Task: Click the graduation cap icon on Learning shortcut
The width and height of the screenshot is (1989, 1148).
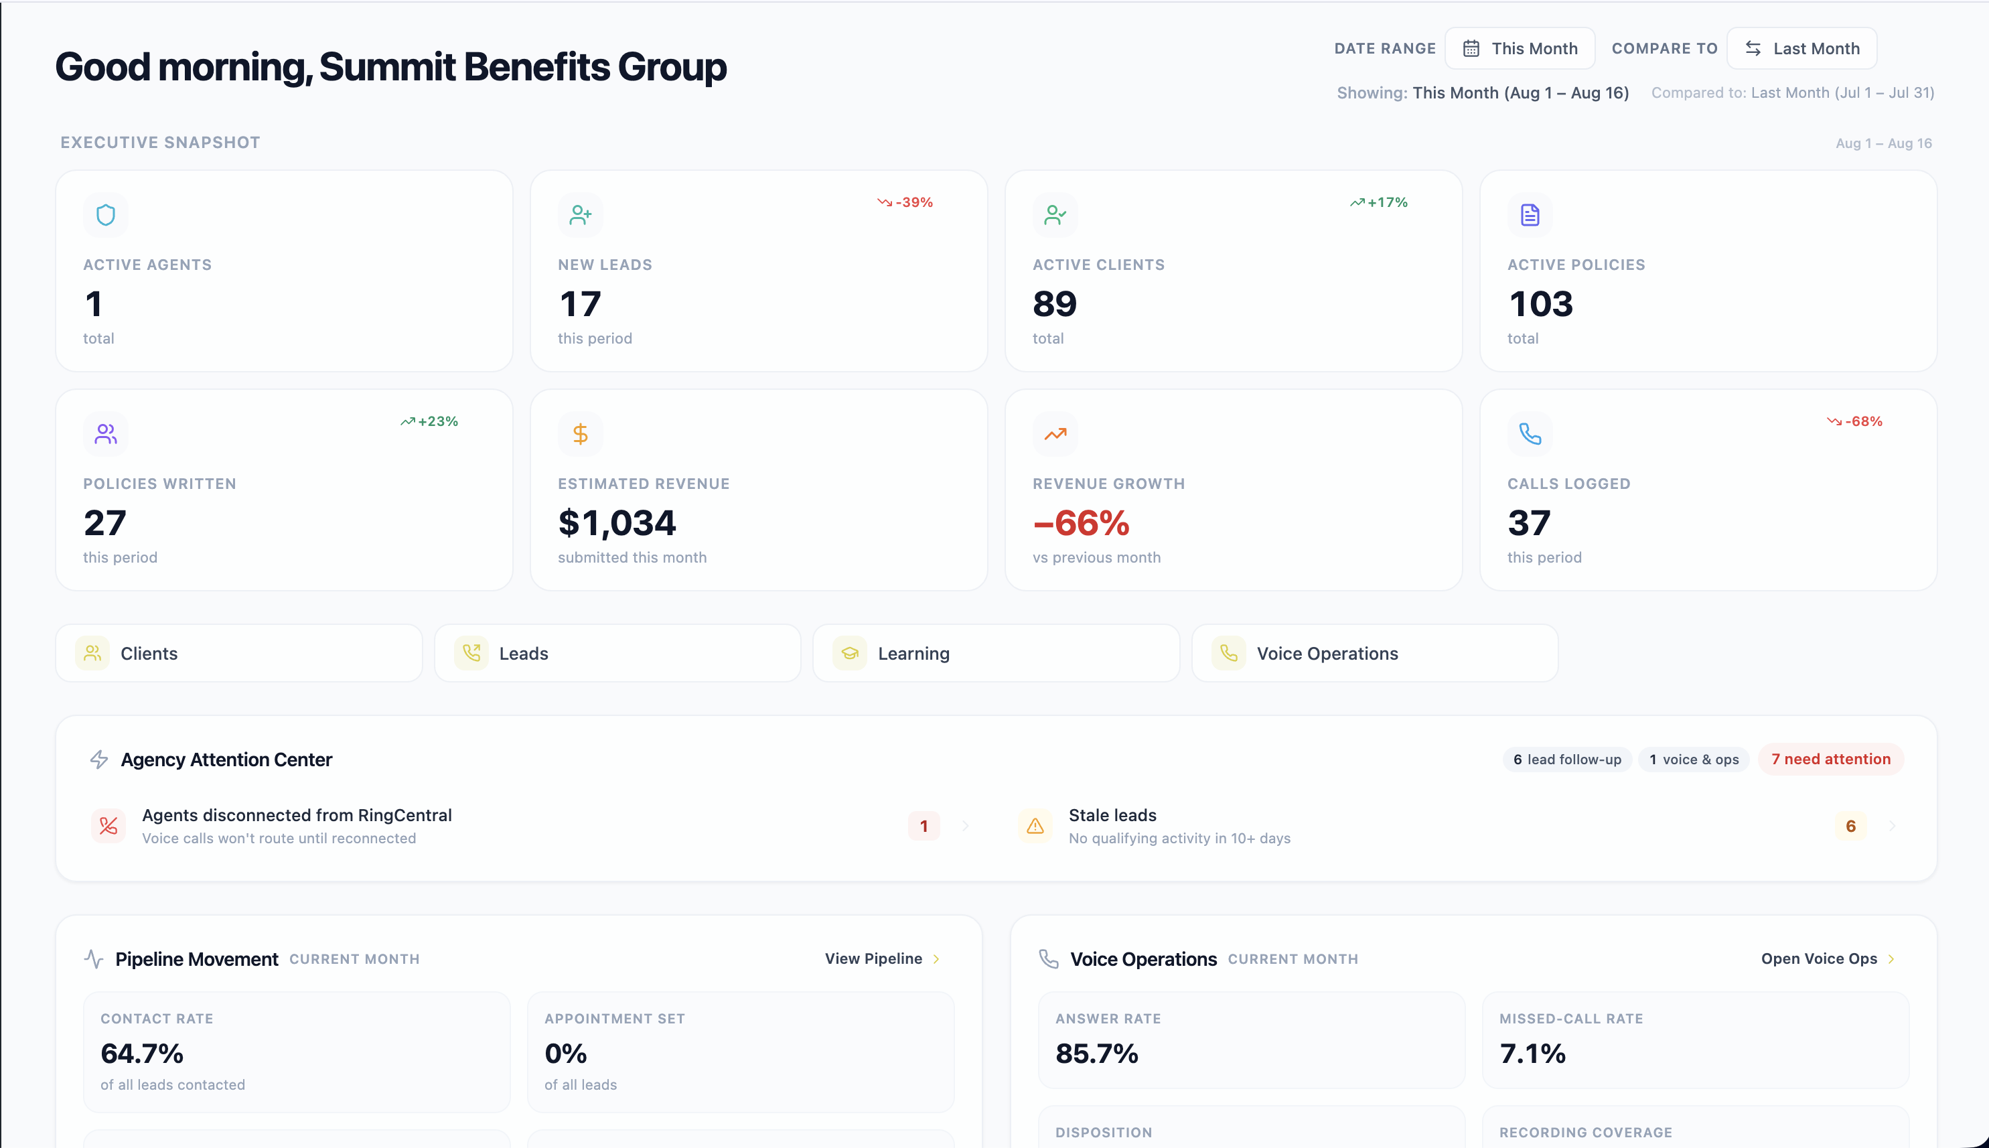Action: click(x=850, y=653)
